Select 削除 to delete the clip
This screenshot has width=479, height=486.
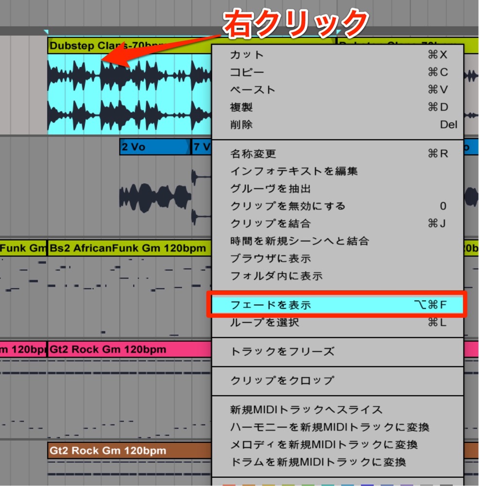point(338,124)
